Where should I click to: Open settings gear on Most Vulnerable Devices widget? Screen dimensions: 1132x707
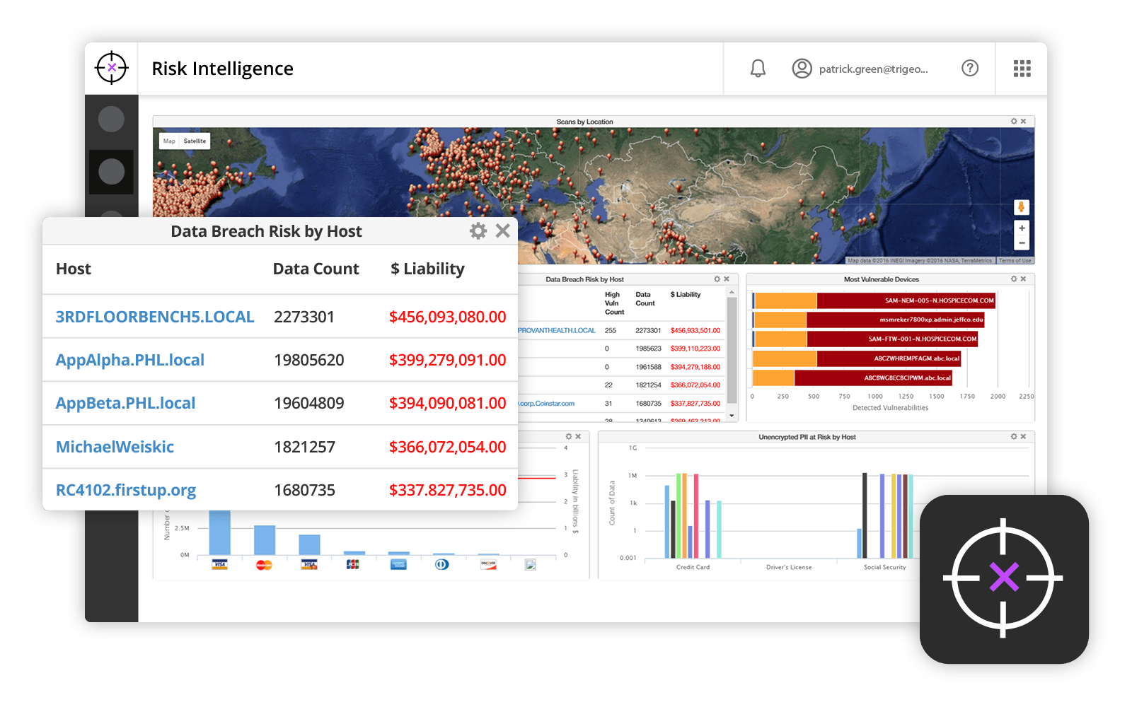point(1014,279)
